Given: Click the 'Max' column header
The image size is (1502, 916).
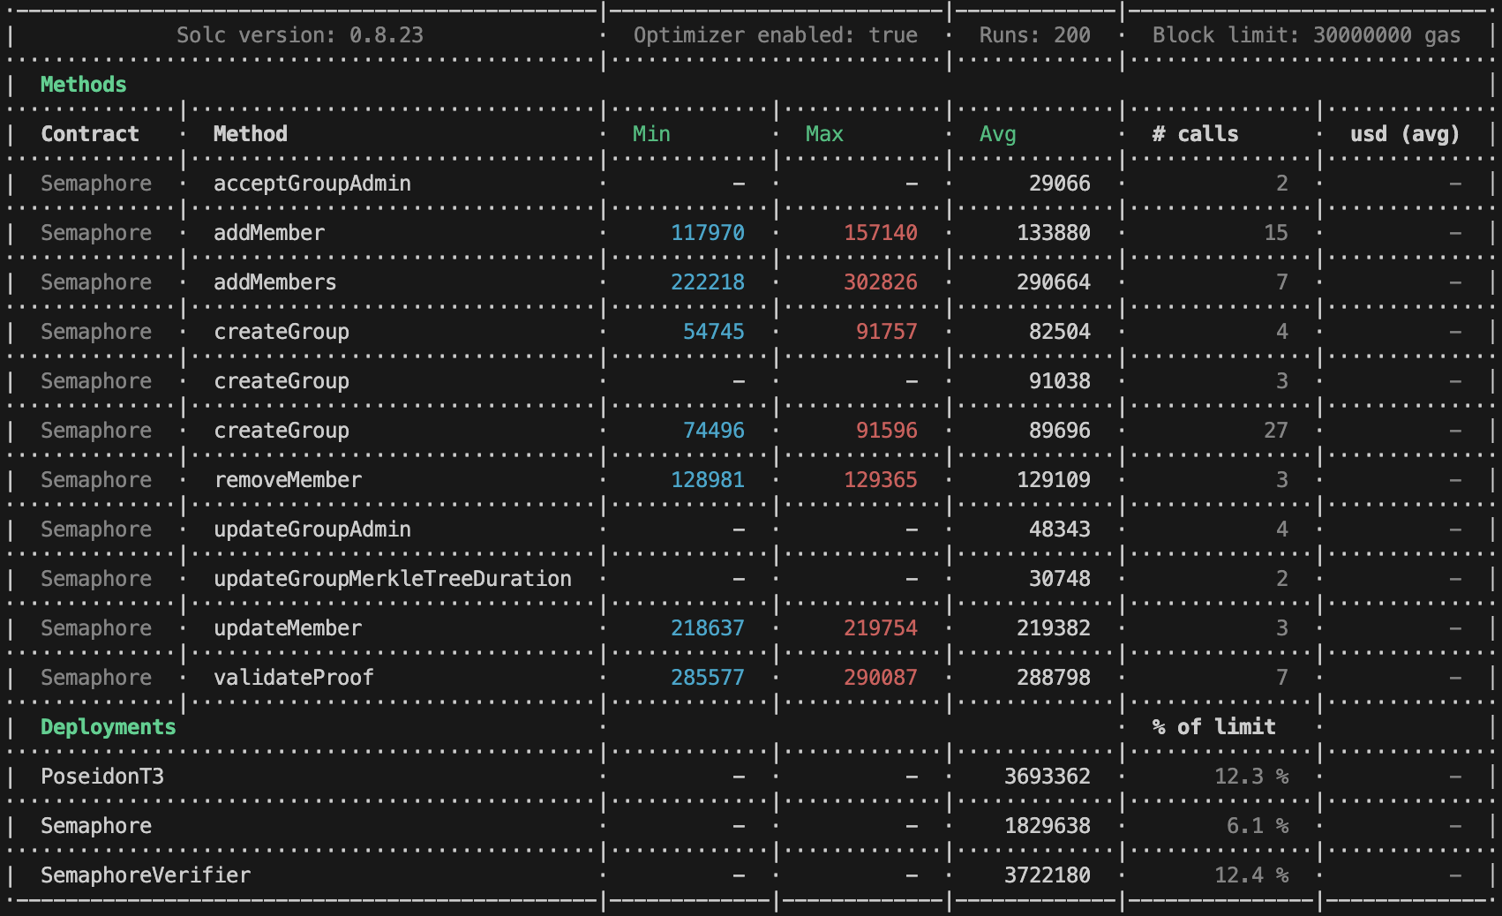Looking at the screenshot, I should pos(824,134).
